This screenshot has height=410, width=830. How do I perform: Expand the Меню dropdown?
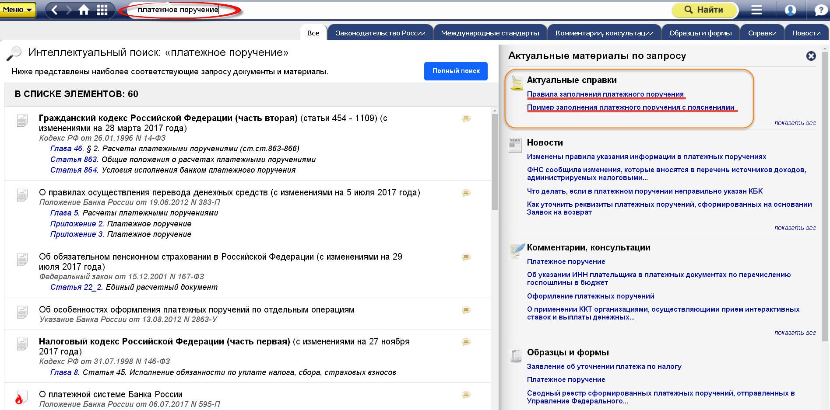coord(18,10)
